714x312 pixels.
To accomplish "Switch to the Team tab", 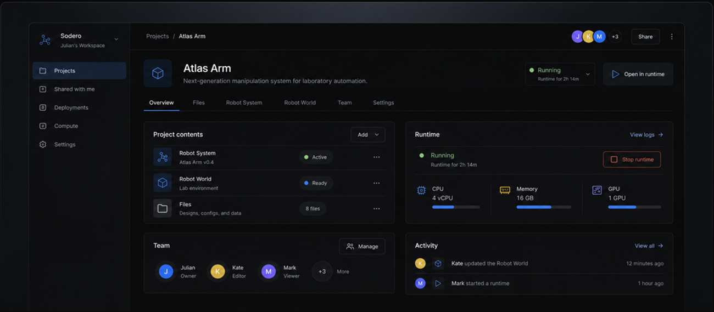I will [345, 103].
